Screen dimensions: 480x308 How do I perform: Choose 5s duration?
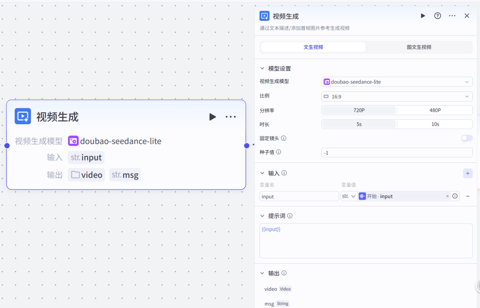[x=359, y=124]
